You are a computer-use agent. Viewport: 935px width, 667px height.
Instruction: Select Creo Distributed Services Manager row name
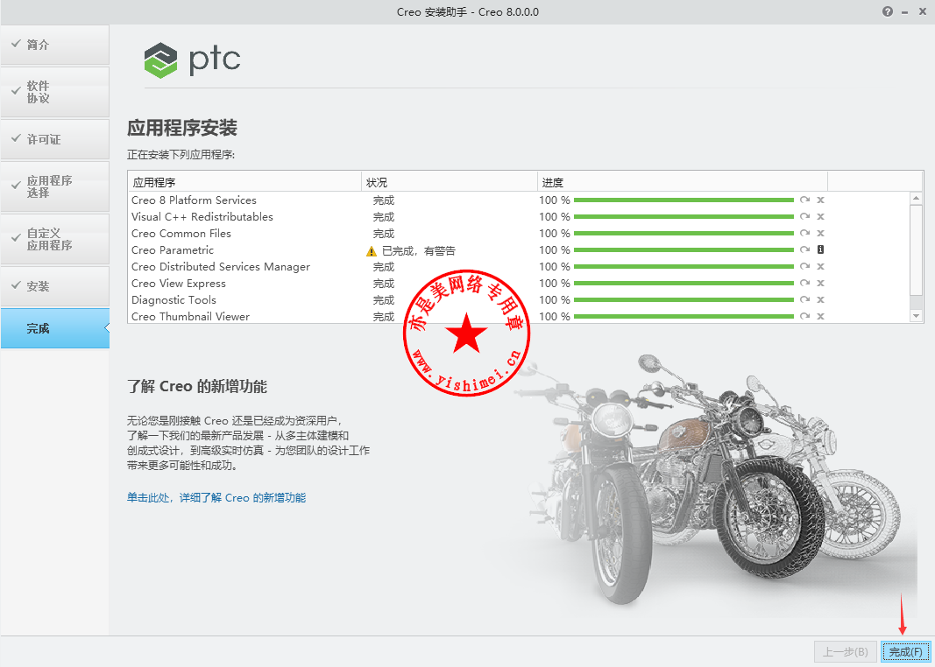point(221,267)
